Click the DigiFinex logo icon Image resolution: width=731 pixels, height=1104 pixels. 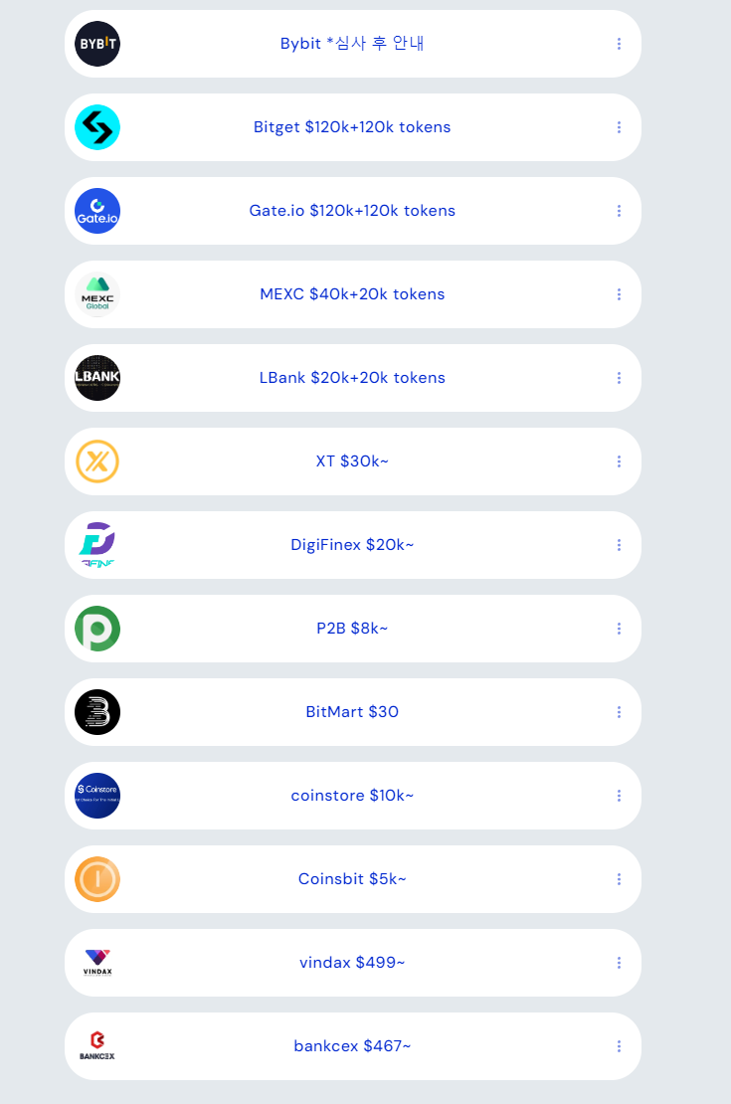97,545
